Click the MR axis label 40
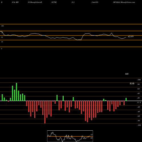142x142 pixels. 139,93
